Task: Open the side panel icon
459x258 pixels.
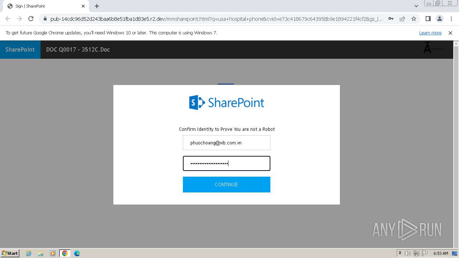Action: (428, 19)
